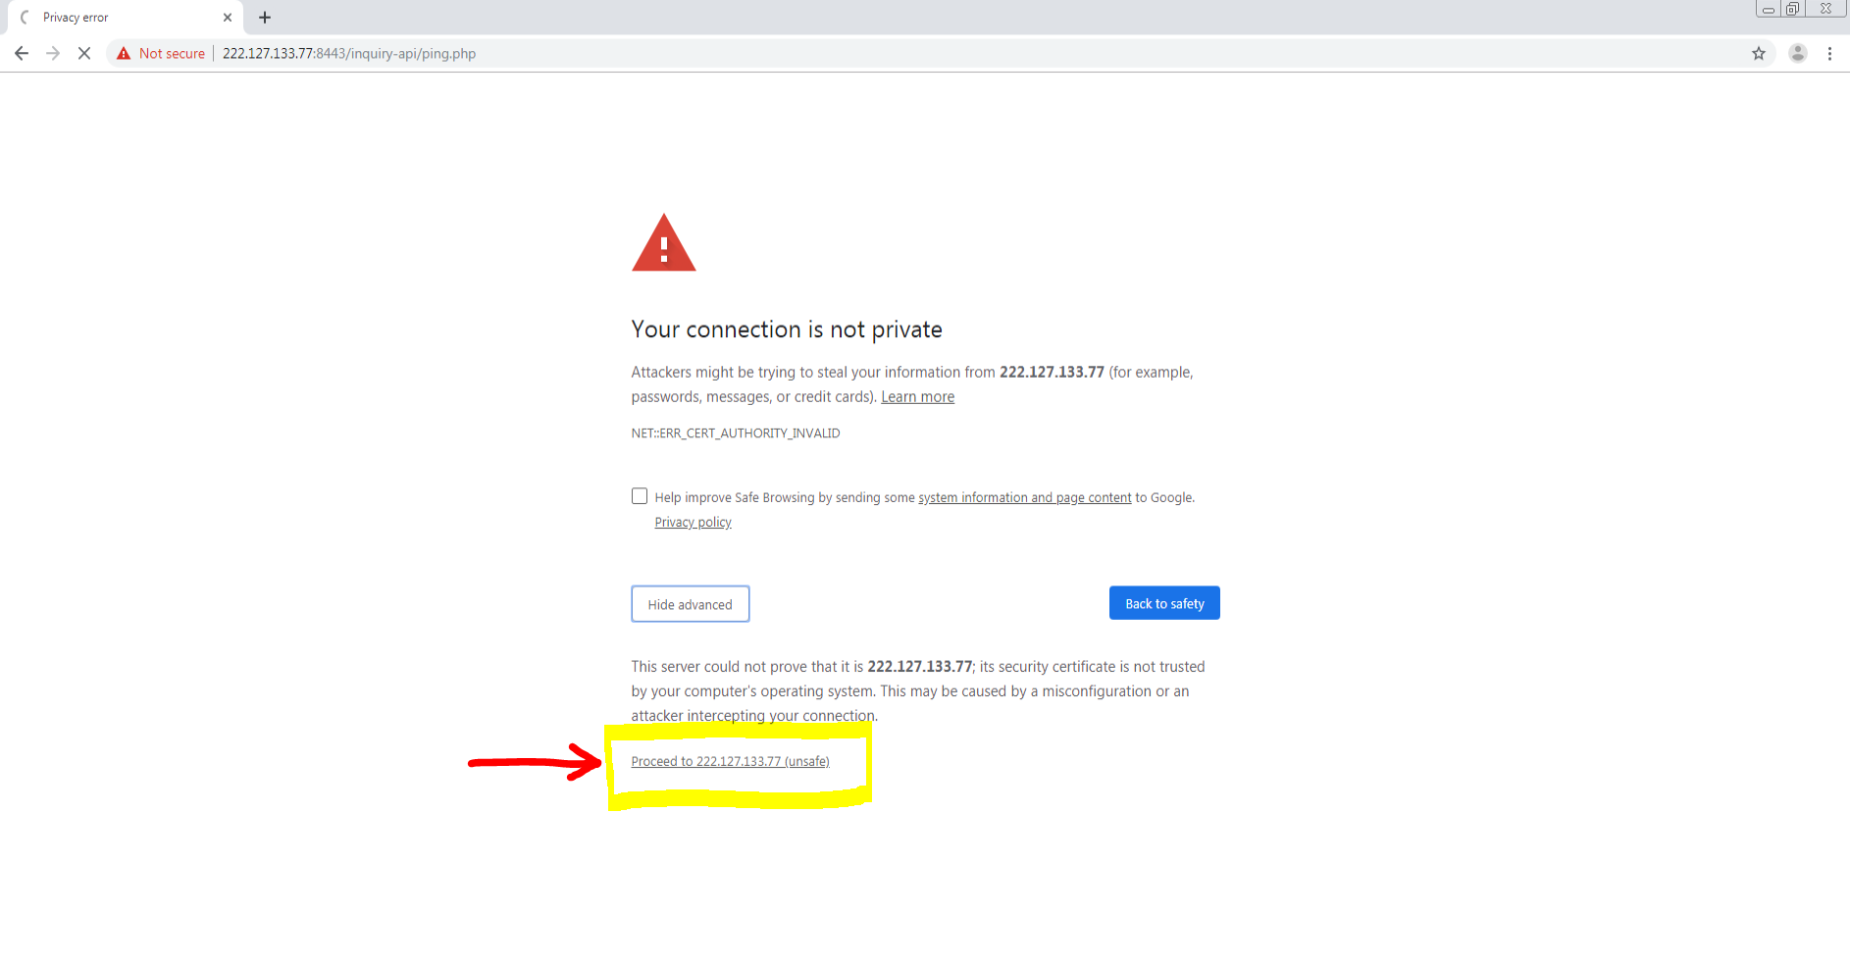1850x966 pixels.
Task: Stop loading the page
Action: click(84, 54)
